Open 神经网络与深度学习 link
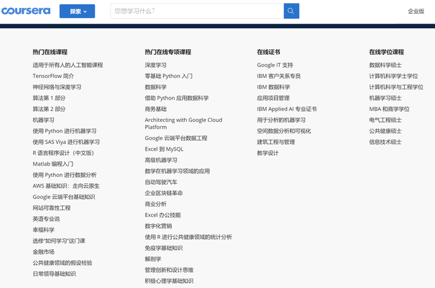Screen dimensions: 435x288 (x=57, y=87)
